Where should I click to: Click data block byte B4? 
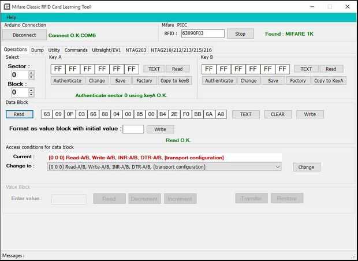coord(163,114)
